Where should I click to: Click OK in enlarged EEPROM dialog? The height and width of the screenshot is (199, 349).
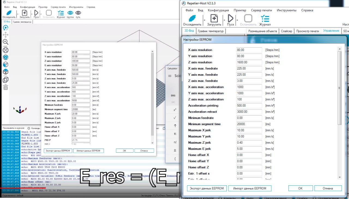300,188
